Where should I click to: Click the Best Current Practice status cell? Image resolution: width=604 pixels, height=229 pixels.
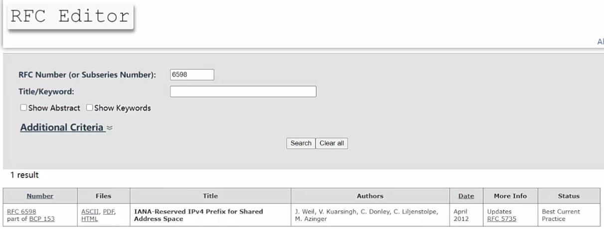(561, 215)
